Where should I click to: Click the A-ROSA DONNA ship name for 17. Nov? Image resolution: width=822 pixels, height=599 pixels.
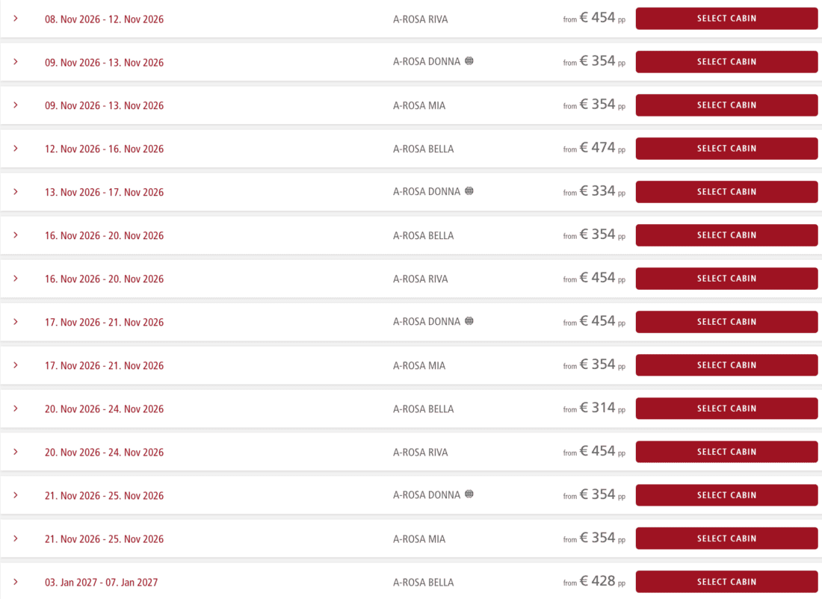427,322
